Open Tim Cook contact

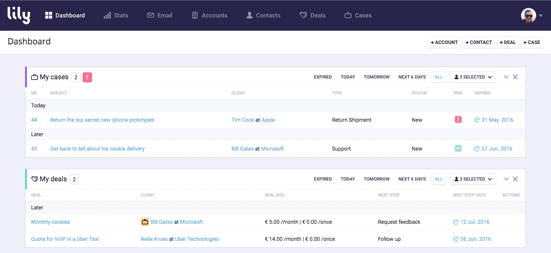coord(243,120)
